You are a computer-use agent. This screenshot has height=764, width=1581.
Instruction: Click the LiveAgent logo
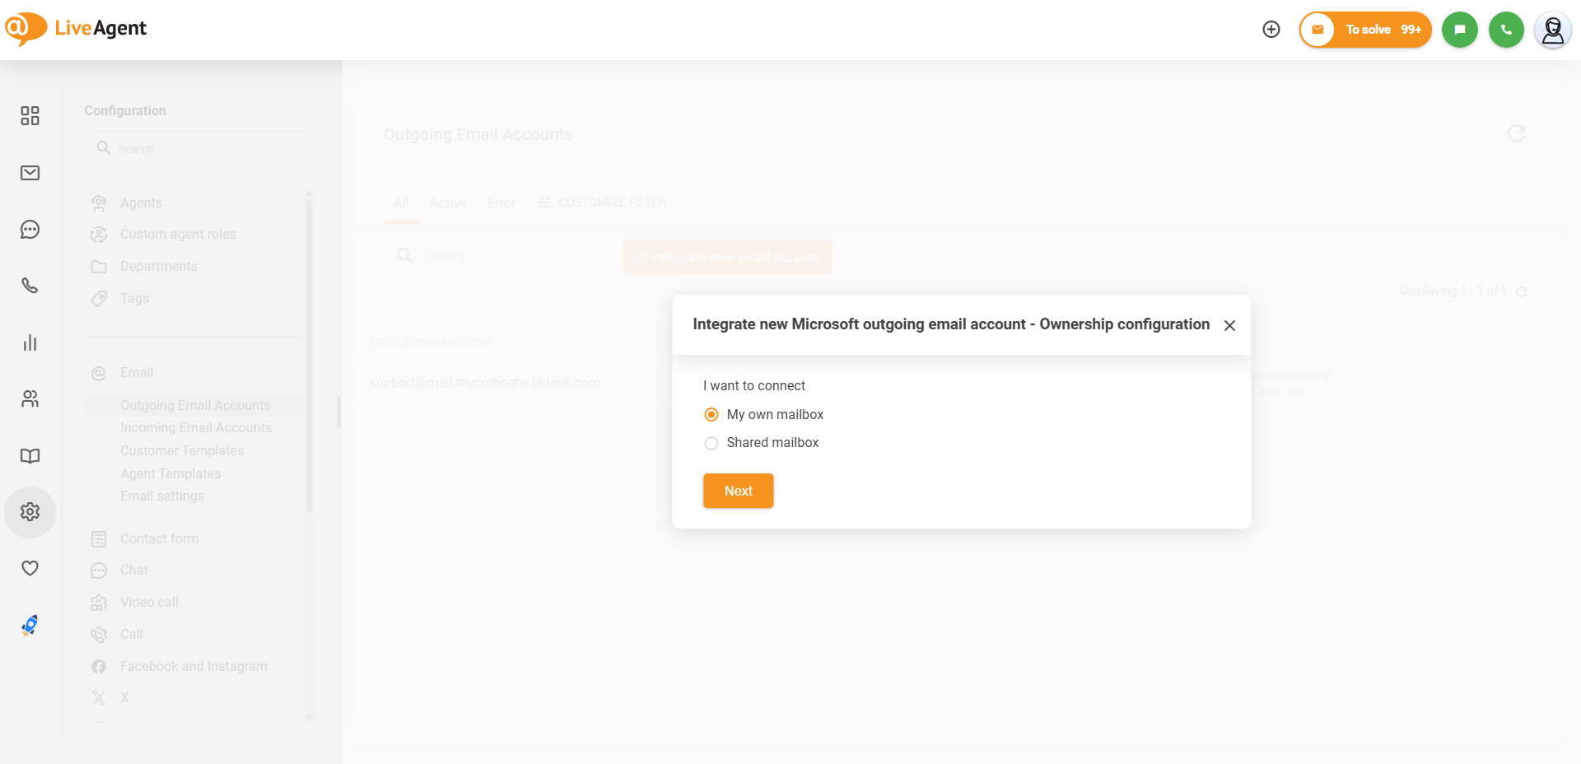76,28
